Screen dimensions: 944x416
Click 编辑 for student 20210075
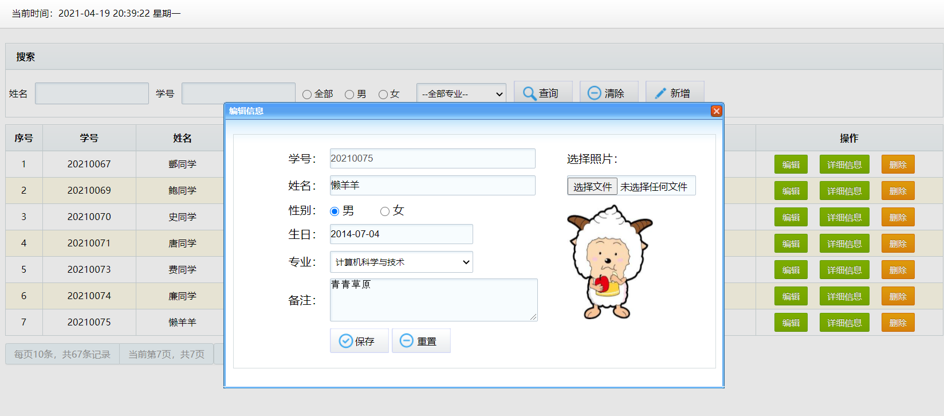pyautogui.click(x=791, y=323)
